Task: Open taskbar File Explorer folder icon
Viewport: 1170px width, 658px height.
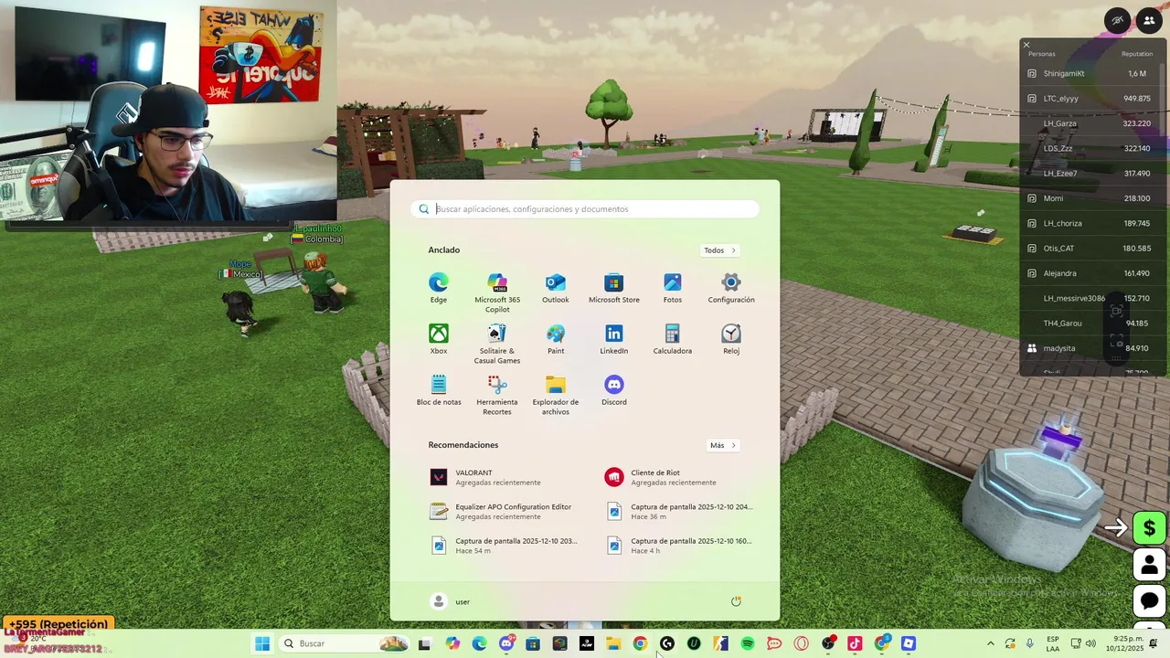Action: (x=613, y=643)
